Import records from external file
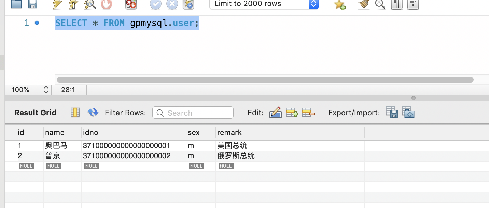The height and width of the screenshot is (208, 489). click(408, 112)
